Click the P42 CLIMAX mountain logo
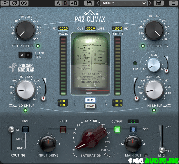 point(90,16)
